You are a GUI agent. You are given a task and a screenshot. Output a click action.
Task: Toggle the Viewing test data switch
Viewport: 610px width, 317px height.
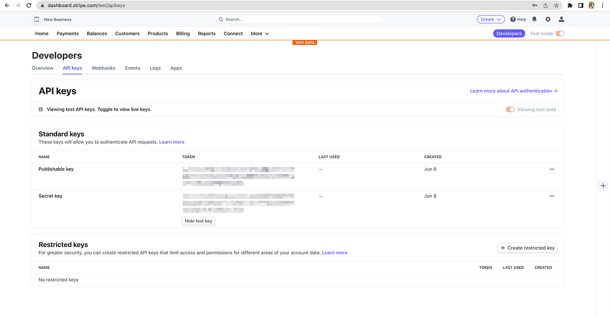pyautogui.click(x=510, y=110)
